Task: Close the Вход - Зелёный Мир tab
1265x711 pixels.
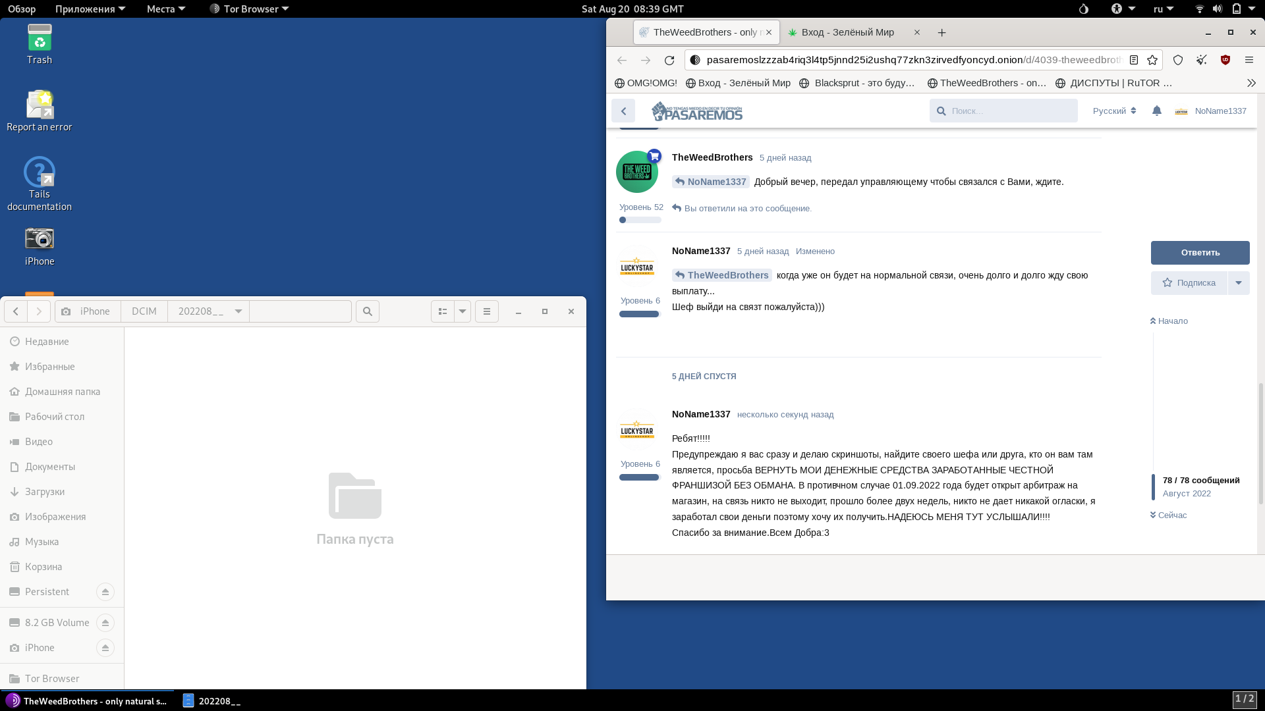Action: point(916,32)
